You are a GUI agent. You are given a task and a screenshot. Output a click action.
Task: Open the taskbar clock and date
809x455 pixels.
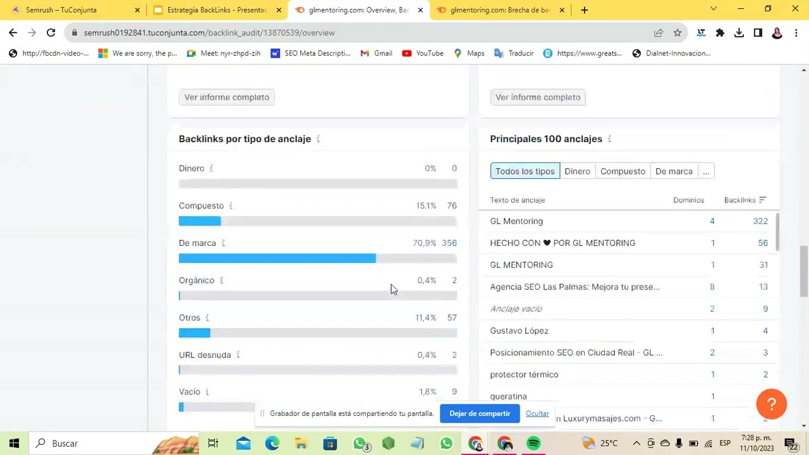click(x=756, y=444)
